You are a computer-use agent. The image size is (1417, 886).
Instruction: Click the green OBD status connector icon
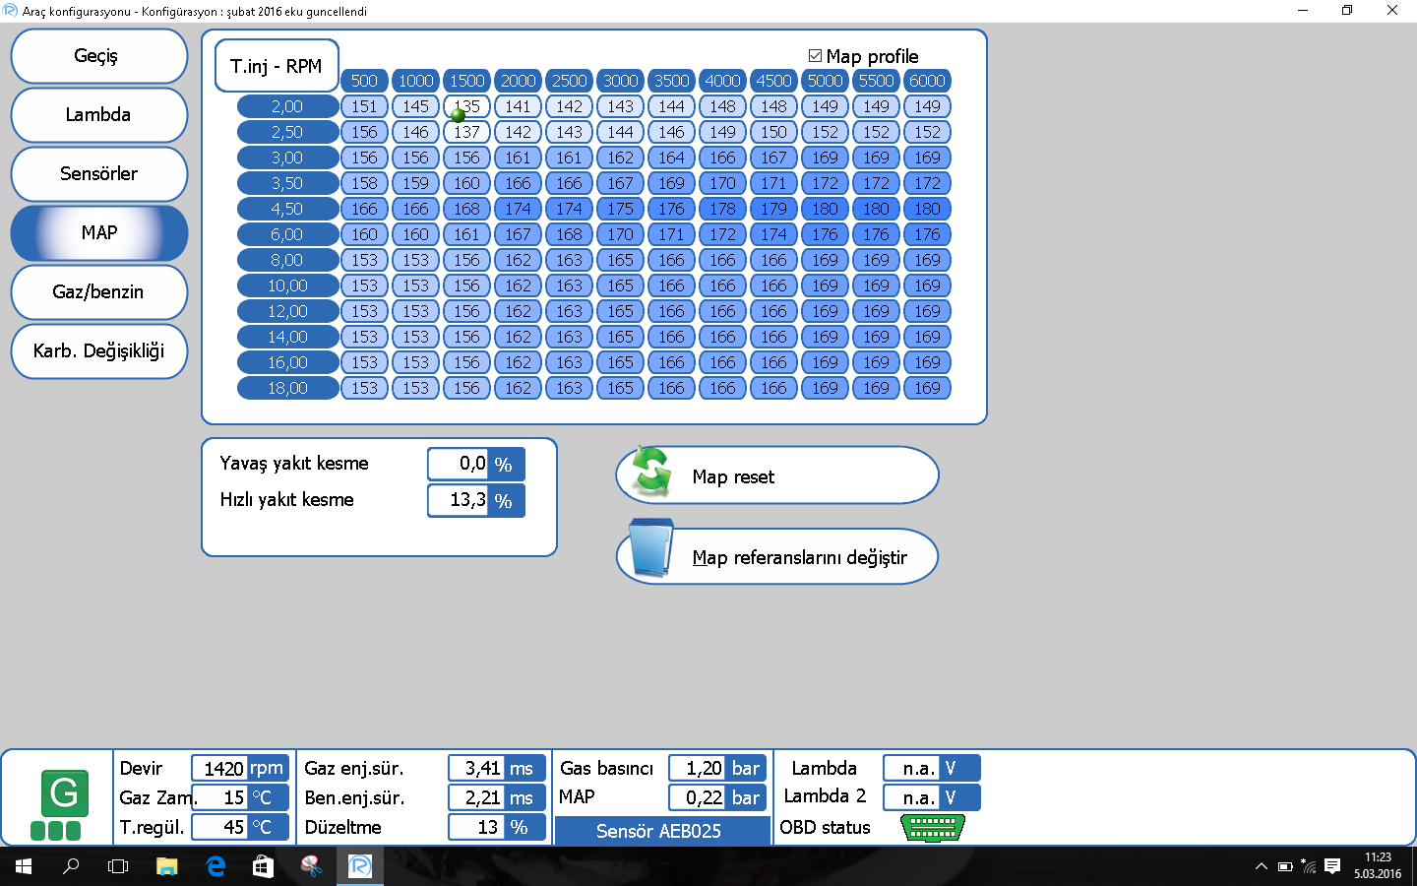pyautogui.click(x=932, y=828)
